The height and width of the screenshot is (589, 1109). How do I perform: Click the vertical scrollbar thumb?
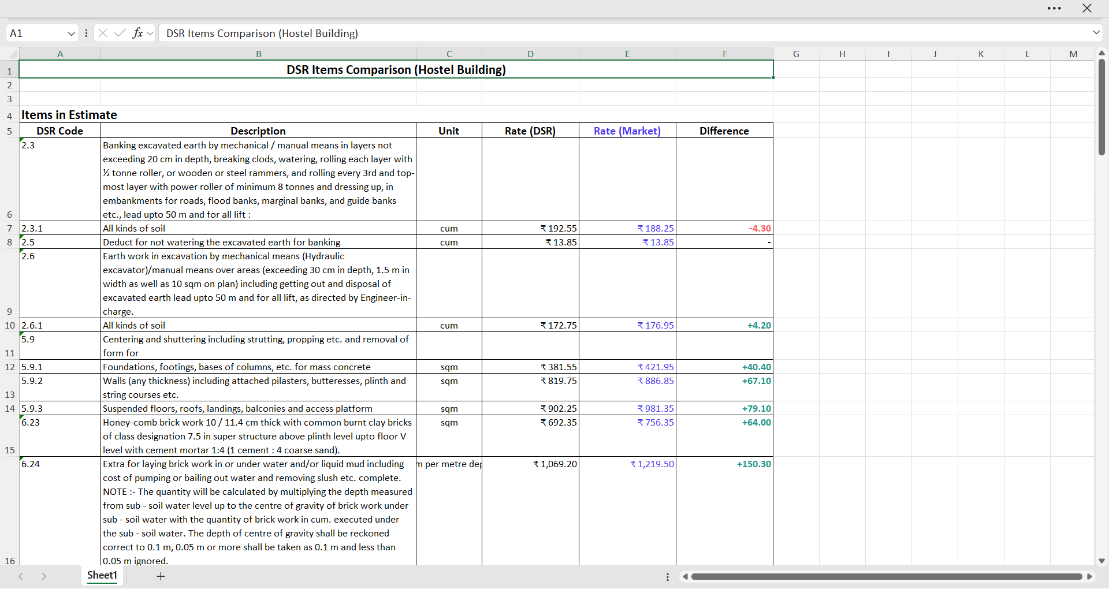1101,107
